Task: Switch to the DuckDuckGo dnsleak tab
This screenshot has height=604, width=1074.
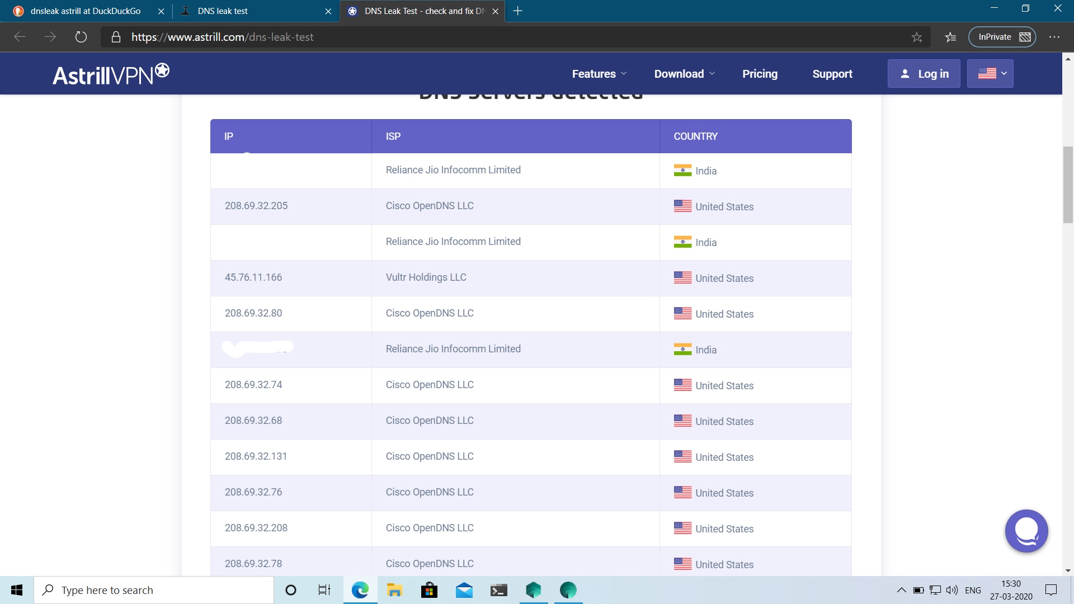Action: [x=86, y=11]
